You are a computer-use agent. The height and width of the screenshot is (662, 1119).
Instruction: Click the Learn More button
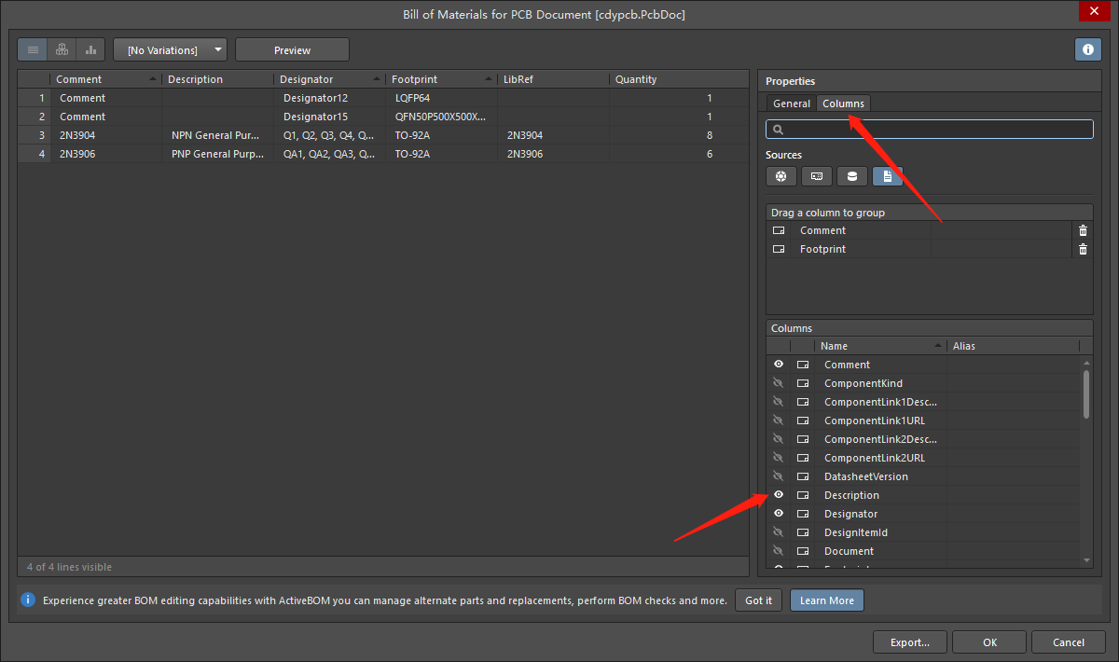pos(827,600)
